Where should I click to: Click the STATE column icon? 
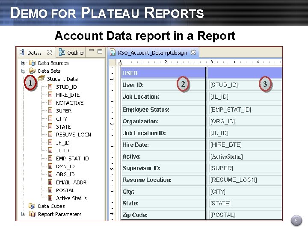tap(50, 127)
